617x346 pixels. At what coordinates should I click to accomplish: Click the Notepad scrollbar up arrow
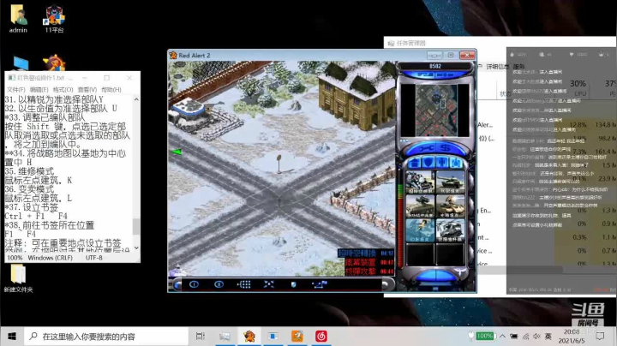click(x=136, y=99)
